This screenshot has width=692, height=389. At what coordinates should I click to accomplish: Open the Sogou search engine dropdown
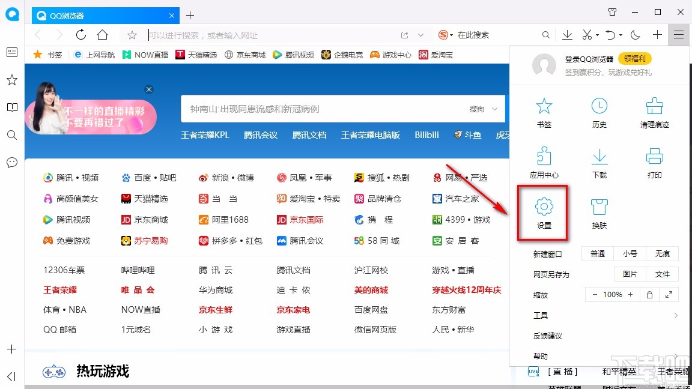446,35
